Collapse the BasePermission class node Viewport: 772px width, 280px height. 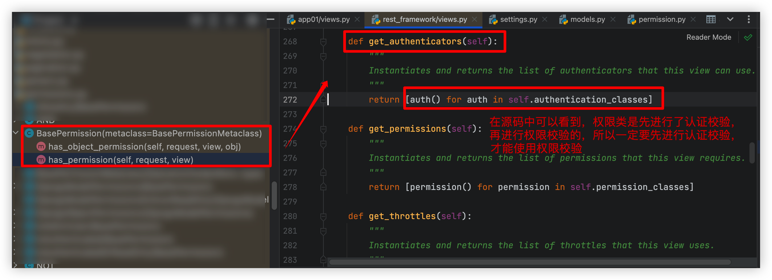[x=16, y=133]
